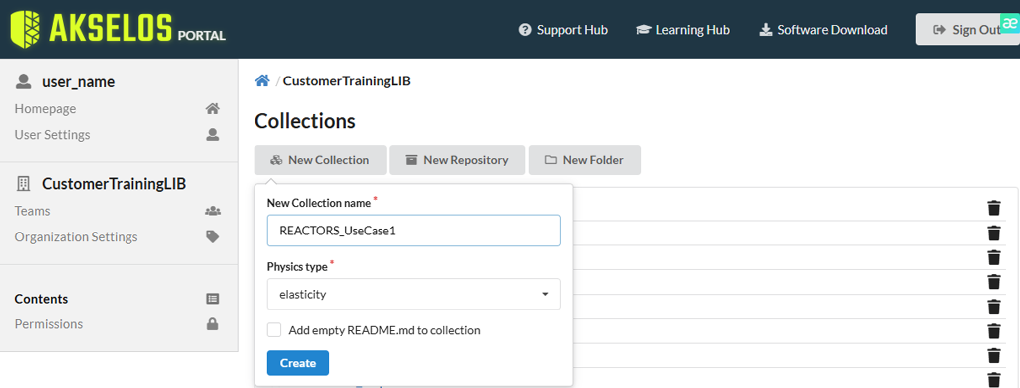Click the fifth trash icon in list
The width and height of the screenshot is (1020, 388).
pos(994,307)
